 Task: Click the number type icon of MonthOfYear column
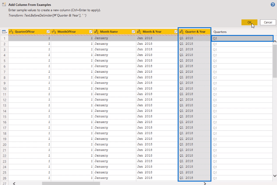coord(54,32)
